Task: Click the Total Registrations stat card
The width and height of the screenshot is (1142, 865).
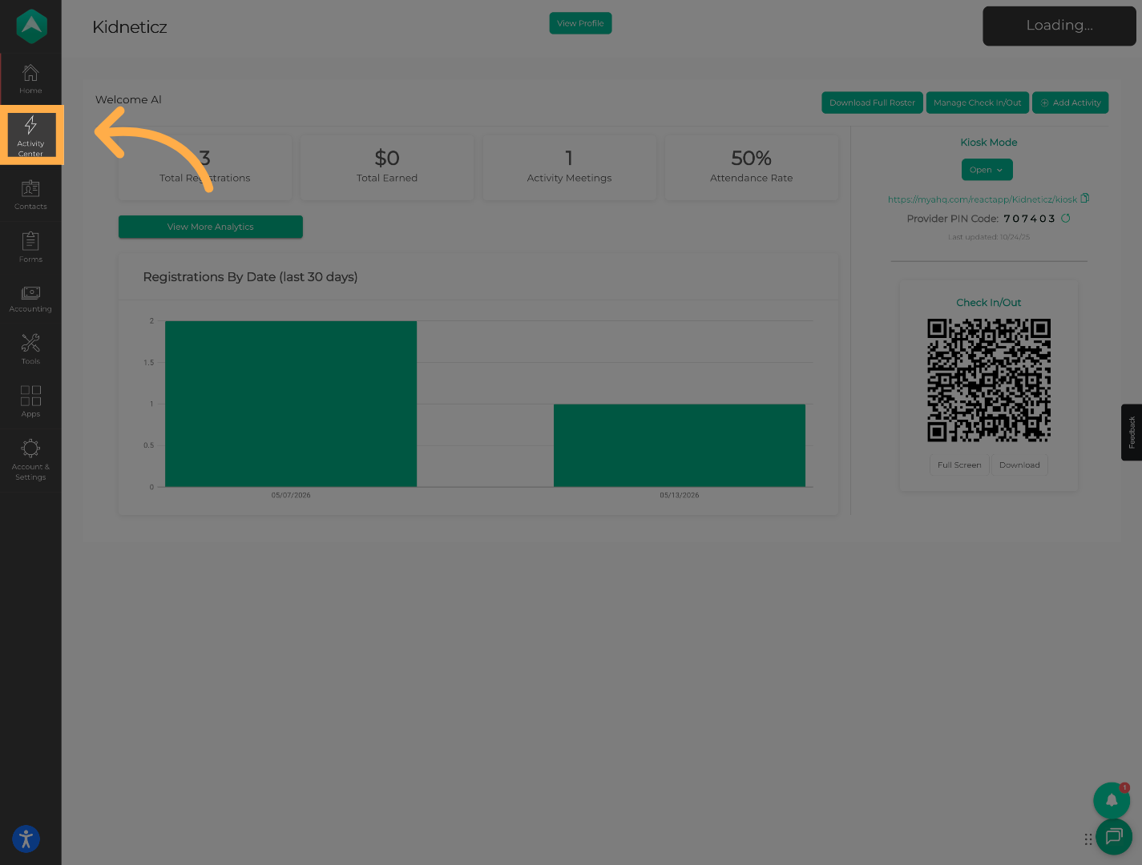Action: [x=205, y=167]
